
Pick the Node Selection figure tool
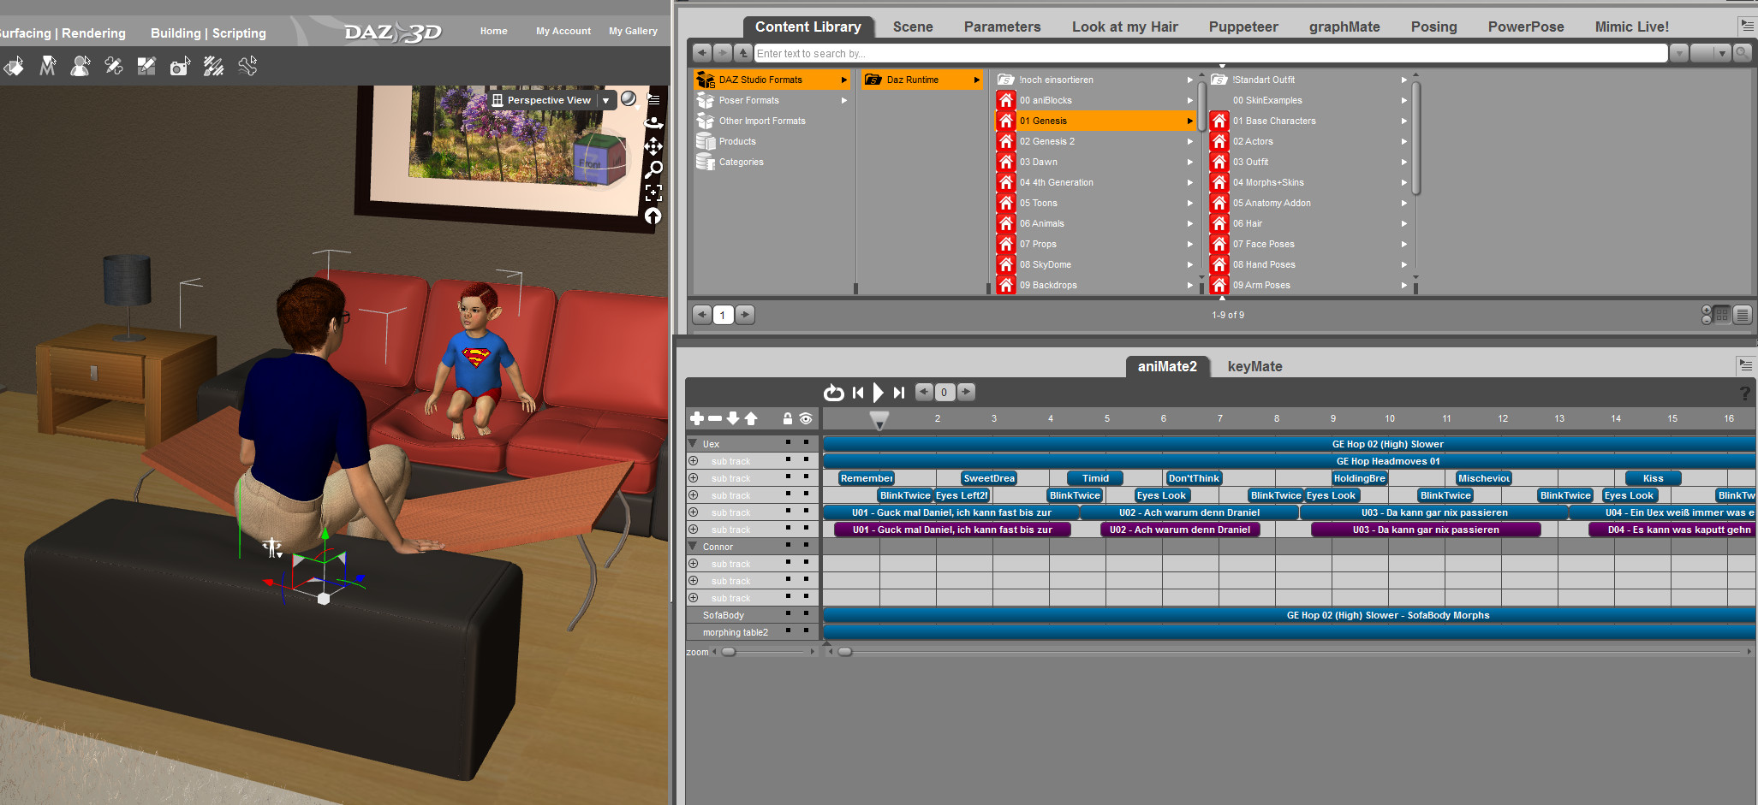point(80,66)
